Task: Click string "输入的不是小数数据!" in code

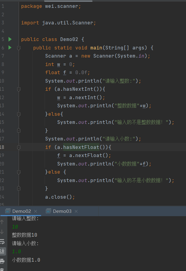Action: click(x=141, y=181)
